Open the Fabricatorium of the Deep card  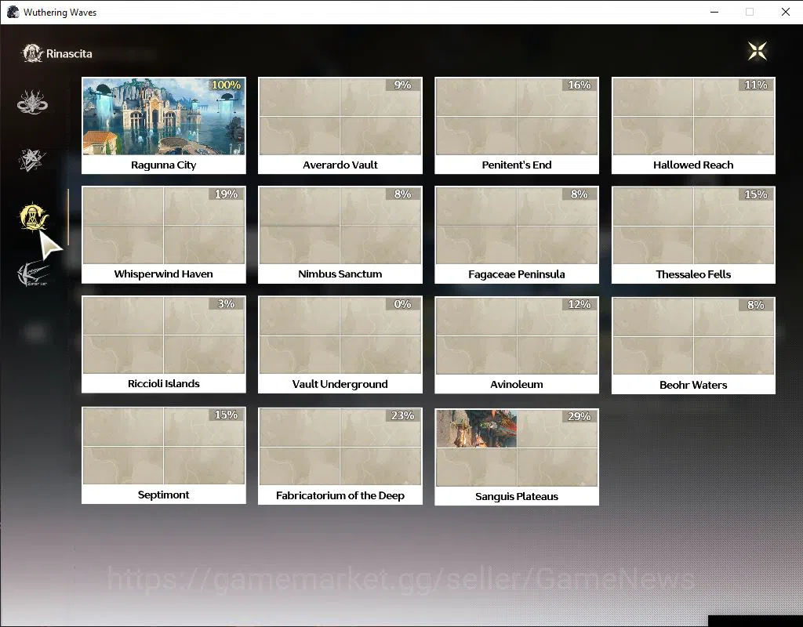pos(340,455)
